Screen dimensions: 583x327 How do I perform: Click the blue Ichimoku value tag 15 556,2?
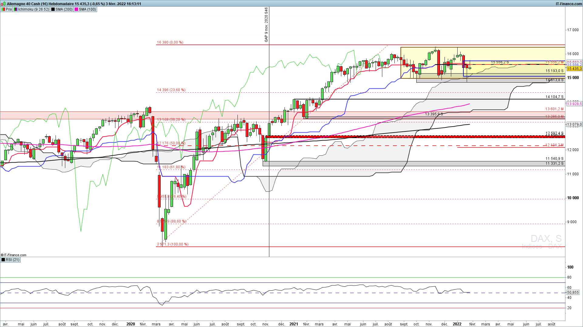pyautogui.click(x=574, y=65)
